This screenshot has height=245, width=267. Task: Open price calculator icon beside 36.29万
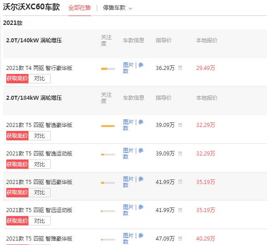click(x=180, y=68)
